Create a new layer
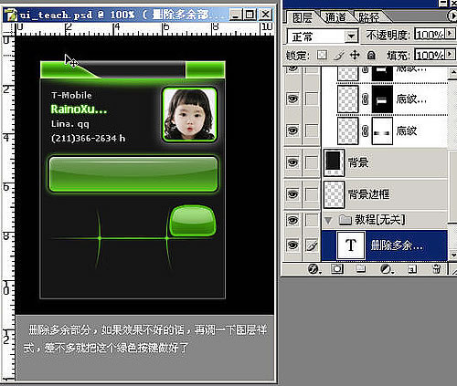Image resolution: width=457 pixels, height=386 pixels. point(412,269)
